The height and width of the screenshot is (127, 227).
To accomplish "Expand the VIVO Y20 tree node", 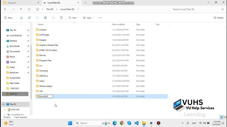I will [5, 110].
